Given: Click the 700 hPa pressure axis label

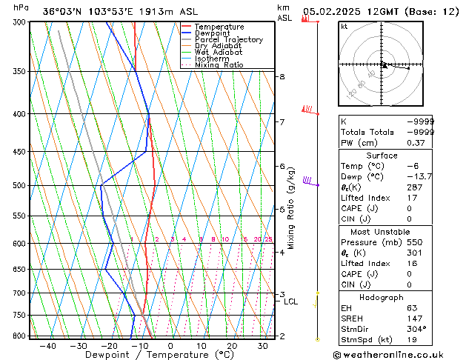Looking at the screenshot, I should tap(19, 293).
